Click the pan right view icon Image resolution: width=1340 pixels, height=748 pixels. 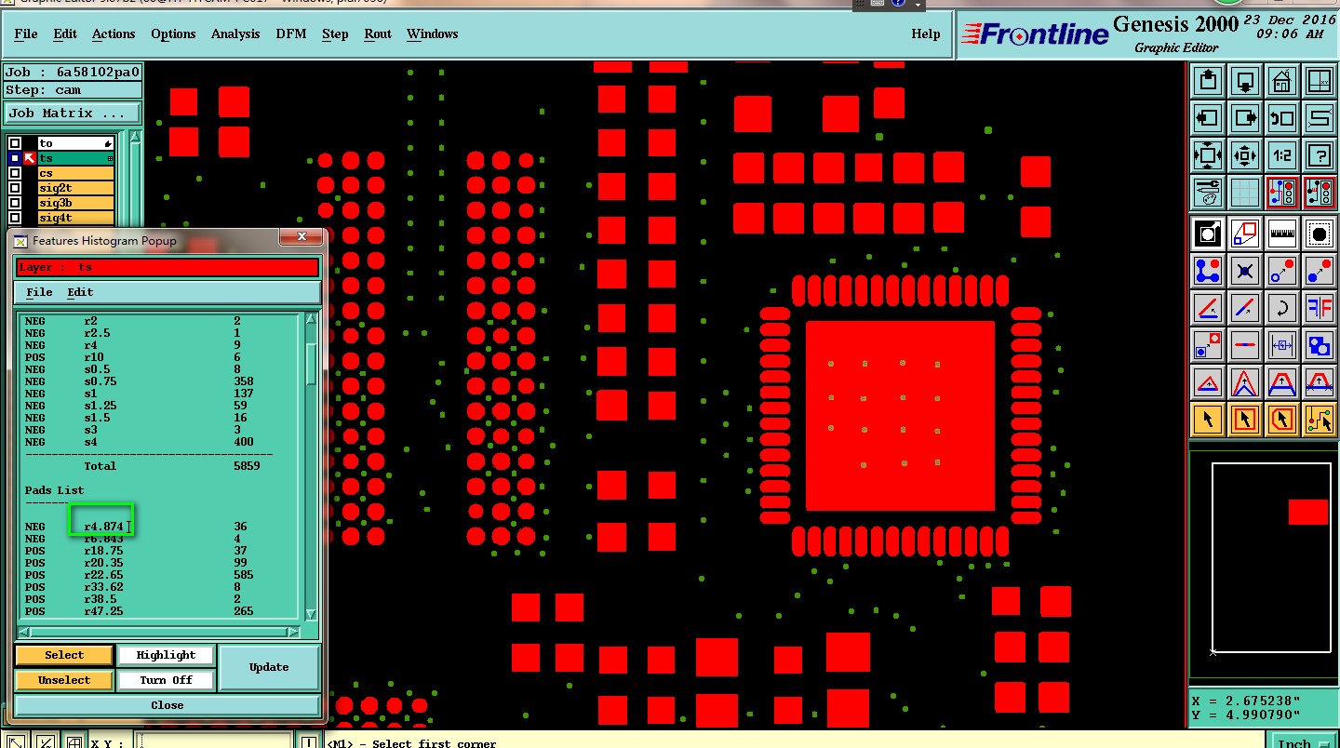(x=1246, y=118)
